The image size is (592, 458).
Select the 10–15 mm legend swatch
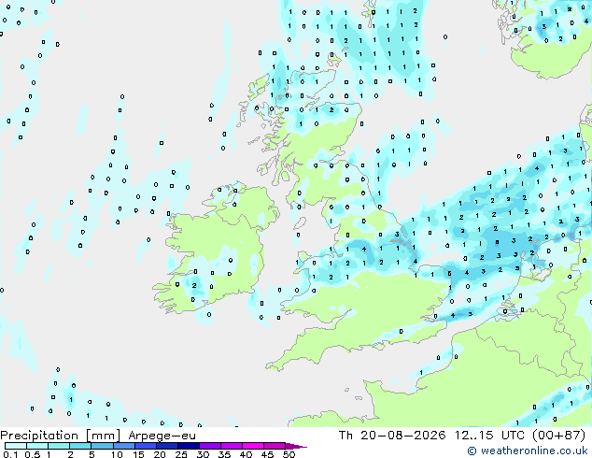tap(124, 446)
